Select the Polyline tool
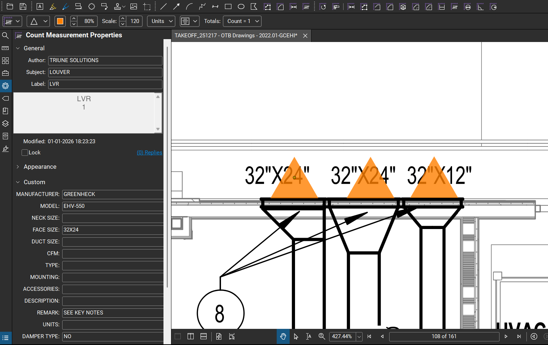Image resolution: width=548 pixels, height=345 pixels. (x=202, y=6)
